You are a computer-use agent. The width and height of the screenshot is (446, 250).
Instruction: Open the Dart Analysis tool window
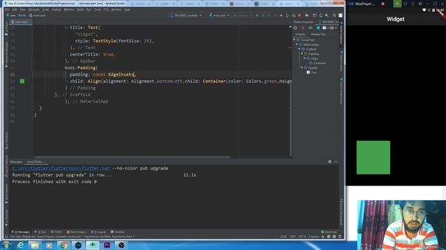(76, 232)
